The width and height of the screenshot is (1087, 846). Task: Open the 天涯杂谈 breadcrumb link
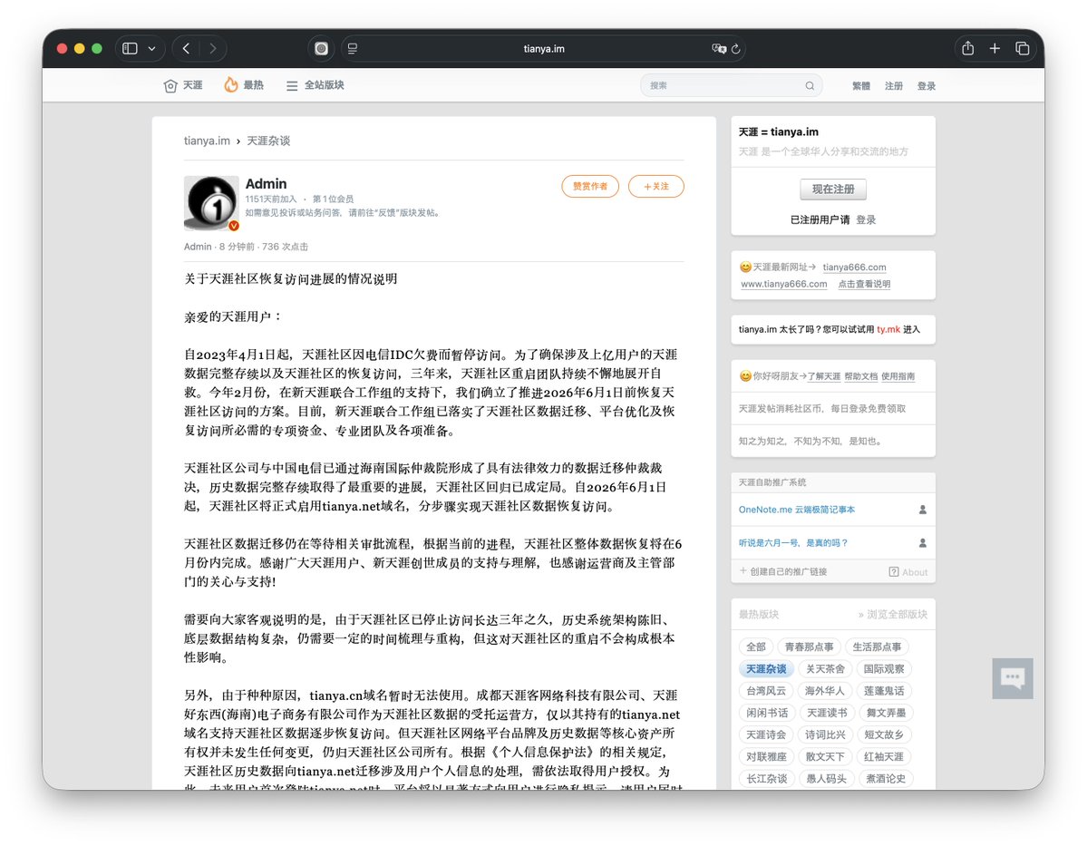coord(268,141)
